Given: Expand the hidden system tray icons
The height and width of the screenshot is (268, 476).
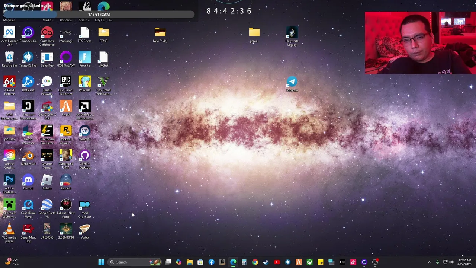Looking at the screenshot, I should click(430, 262).
